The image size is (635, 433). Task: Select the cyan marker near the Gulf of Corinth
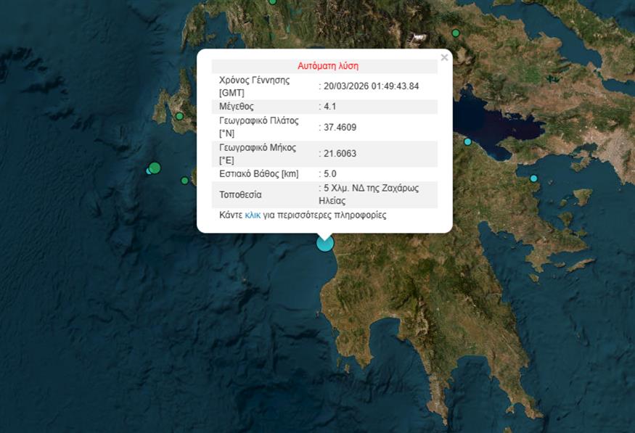coord(468,142)
